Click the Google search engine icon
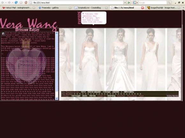The width and height of the screenshot is (185, 138). 135,3
